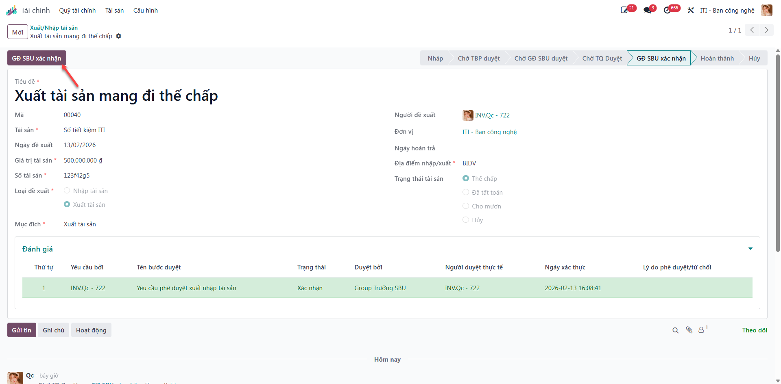Choose Thế chấp asset status
The height and width of the screenshot is (384, 781).
[x=466, y=178]
